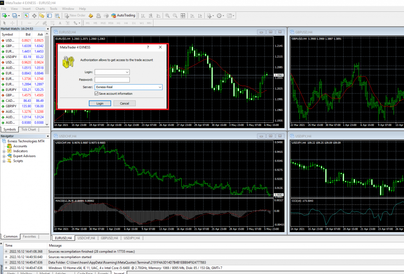The image size is (404, 274).
Task: Click the Cancel button in dialog
Action: (124, 103)
